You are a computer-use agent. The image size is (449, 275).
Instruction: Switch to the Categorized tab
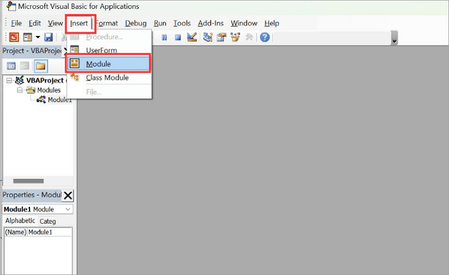(47, 221)
